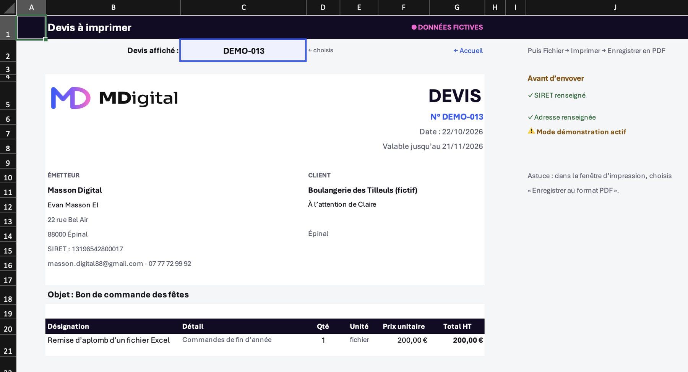The width and height of the screenshot is (688, 372).
Task: Select column A header
Action: [31, 8]
